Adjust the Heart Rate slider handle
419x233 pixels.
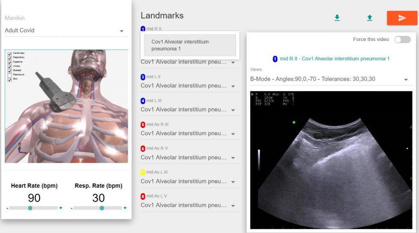(30, 208)
